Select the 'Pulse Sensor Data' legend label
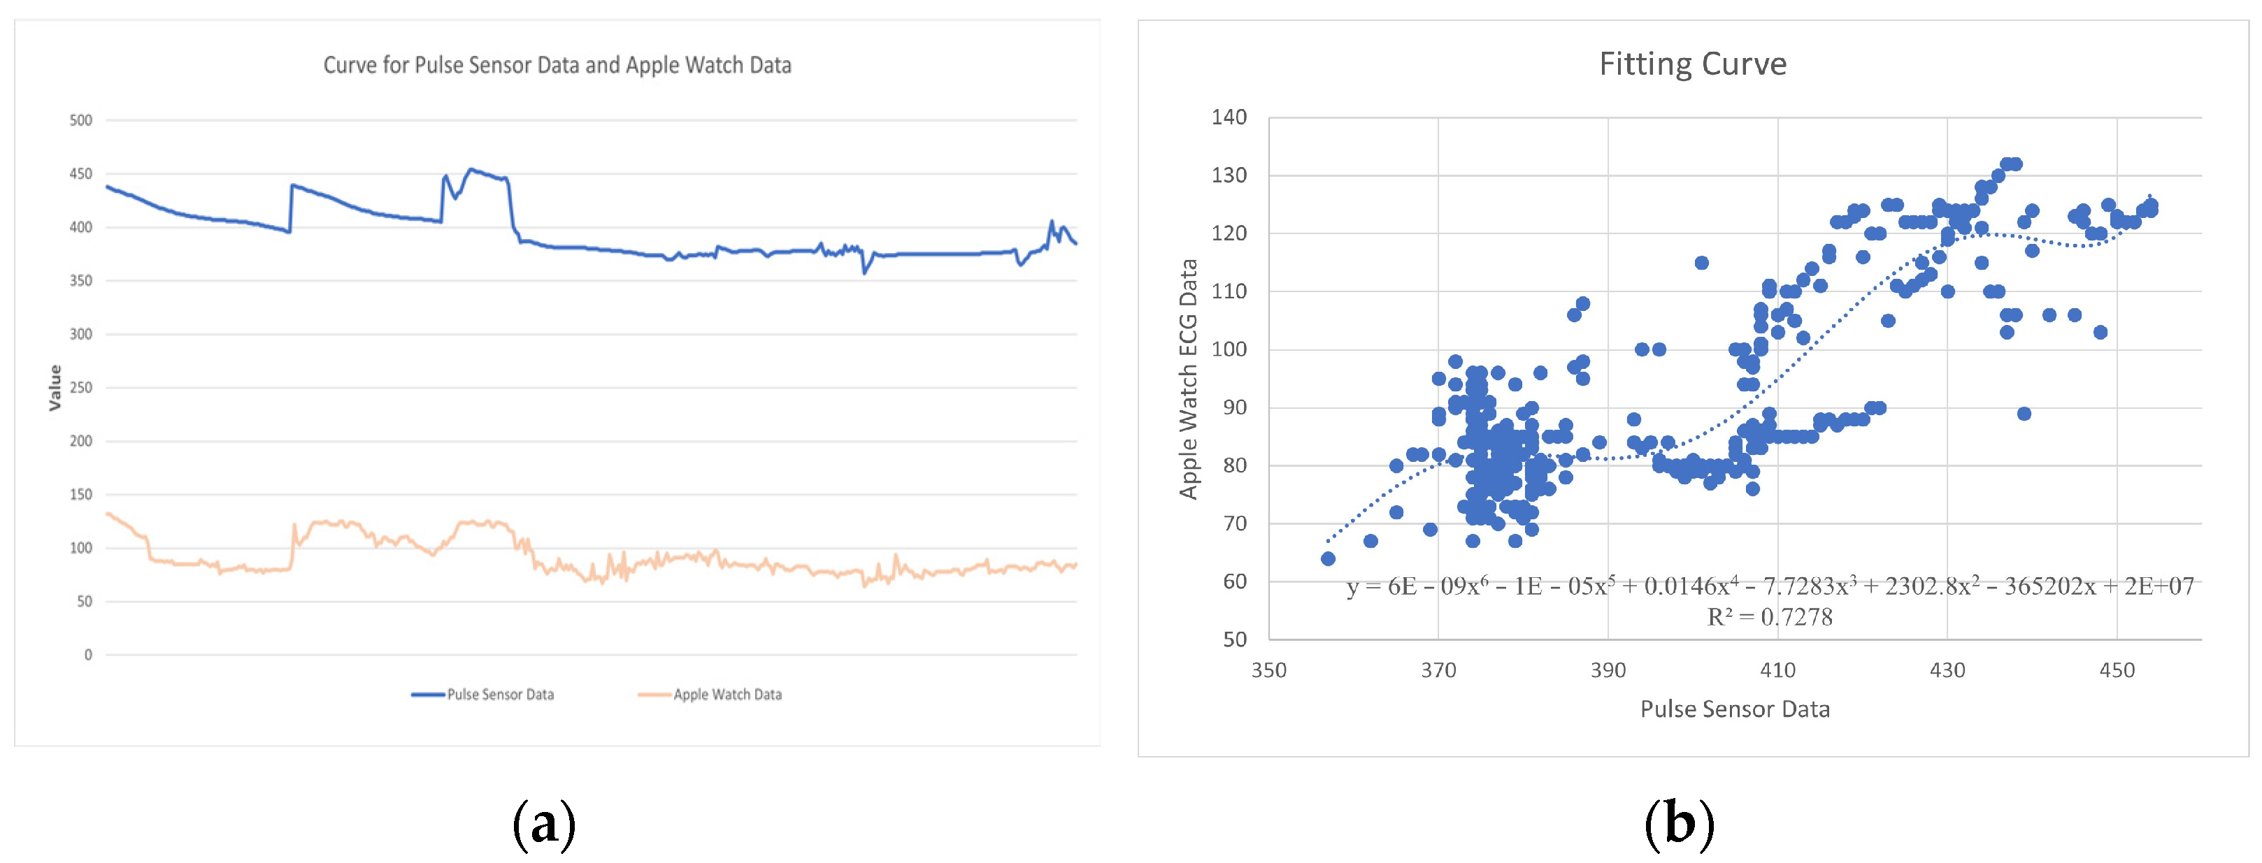The height and width of the screenshot is (863, 2262). click(501, 695)
